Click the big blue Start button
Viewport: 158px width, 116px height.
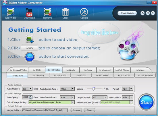(x=146, y=102)
